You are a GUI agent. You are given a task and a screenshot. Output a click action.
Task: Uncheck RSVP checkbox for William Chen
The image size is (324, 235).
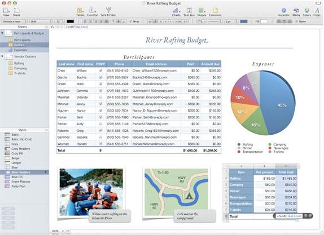point(100,70)
